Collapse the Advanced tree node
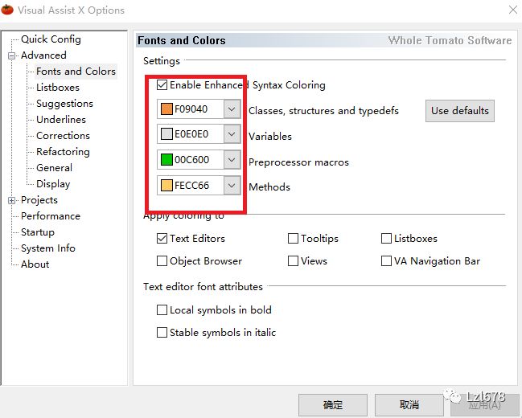Image resolution: width=522 pixels, height=418 pixels. click(11, 55)
